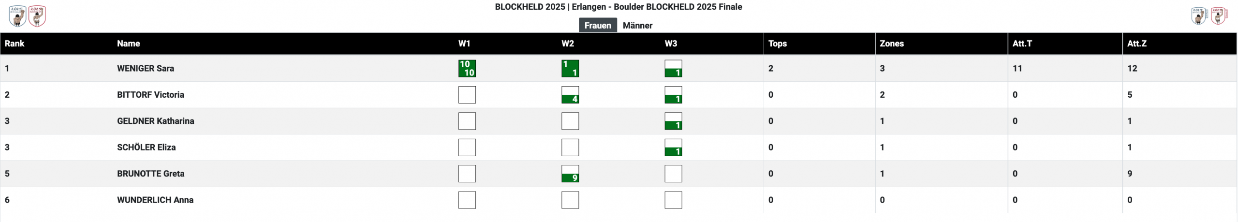Viewport: 1238px width, 222px height.
Task: Click GELDNER Katharina's green W3 zone box
Action: 673,121
